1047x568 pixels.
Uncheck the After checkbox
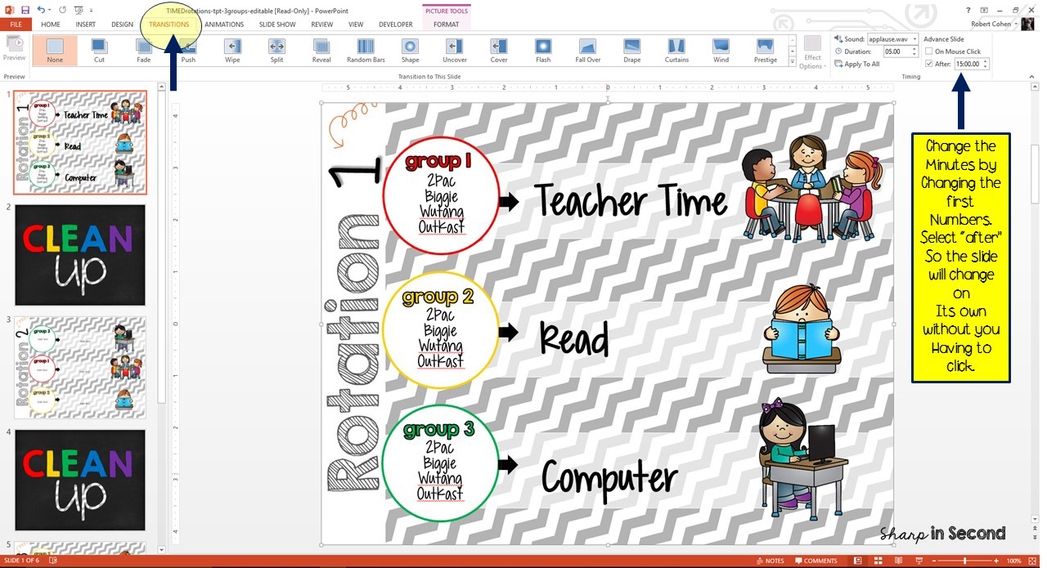(x=929, y=63)
